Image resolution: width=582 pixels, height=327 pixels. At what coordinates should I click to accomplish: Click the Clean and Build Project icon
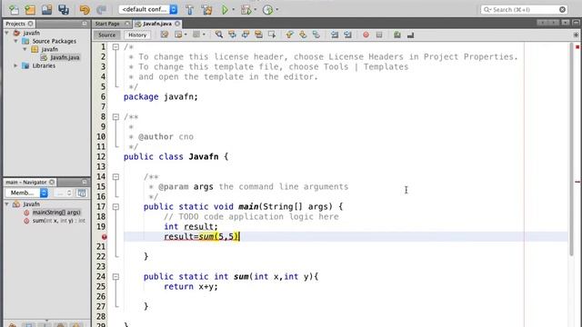206,9
